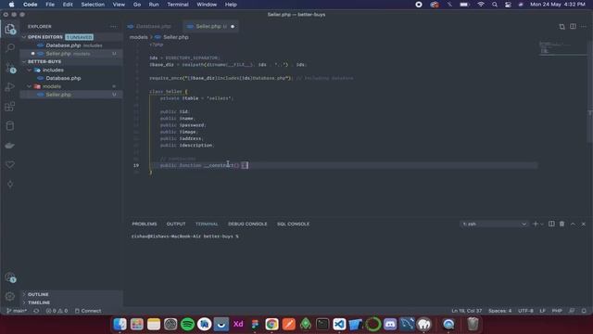The height and width of the screenshot is (334, 593).
Task: Change indentation via Spaces: 4
Action: tap(499, 311)
